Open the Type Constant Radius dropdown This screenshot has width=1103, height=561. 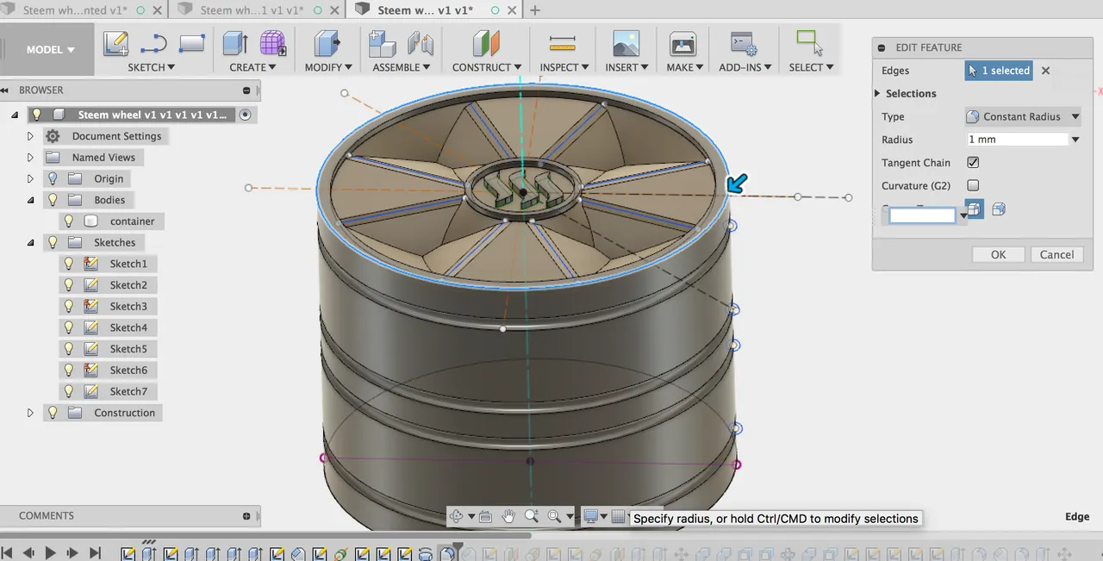pos(1023,116)
